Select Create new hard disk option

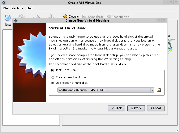click(x=53, y=77)
